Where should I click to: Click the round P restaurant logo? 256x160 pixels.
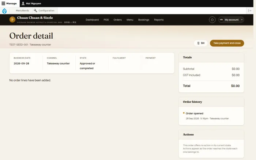click(12, 20)
